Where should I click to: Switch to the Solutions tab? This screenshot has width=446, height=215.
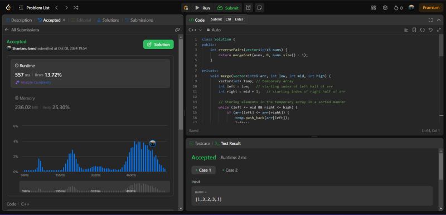(x=108, y=20)
